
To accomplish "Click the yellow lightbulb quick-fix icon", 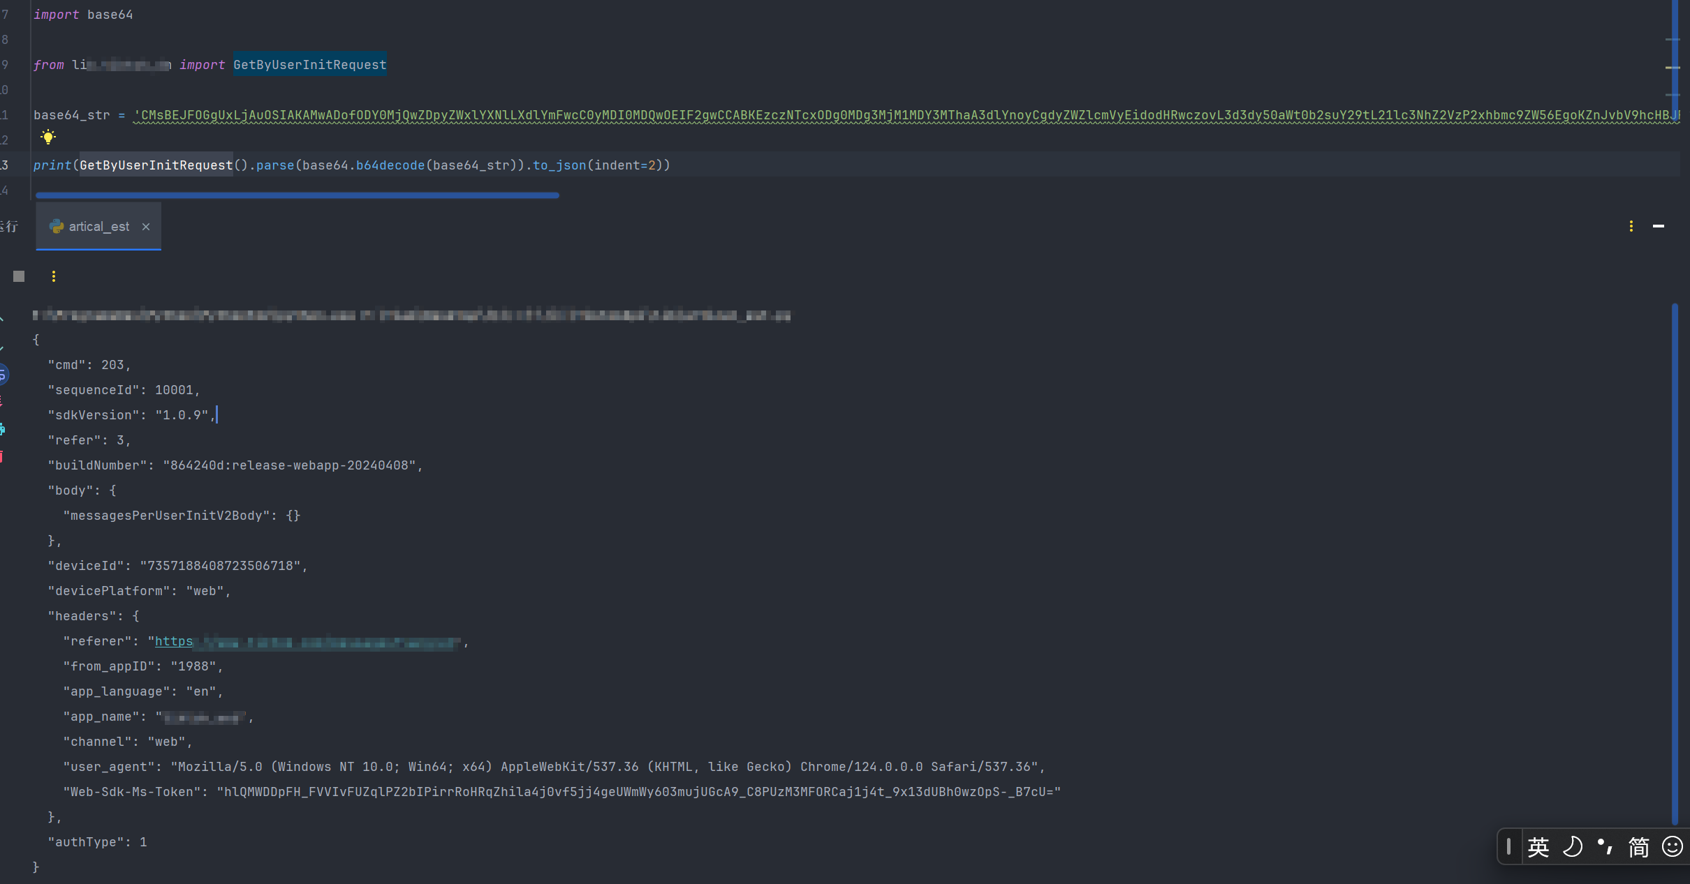I will pos(47,137).
